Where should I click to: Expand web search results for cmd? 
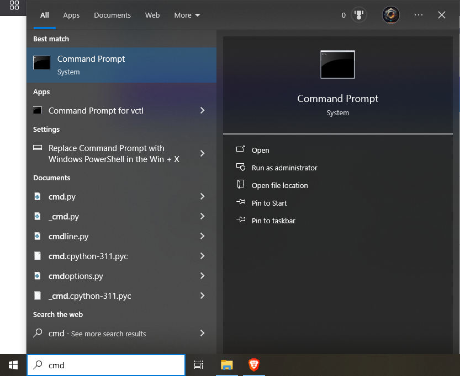click(x=202, y=333)
